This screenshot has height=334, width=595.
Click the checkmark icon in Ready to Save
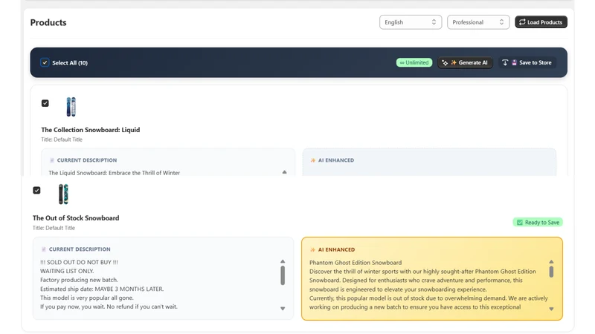click(x=519, y=222)
